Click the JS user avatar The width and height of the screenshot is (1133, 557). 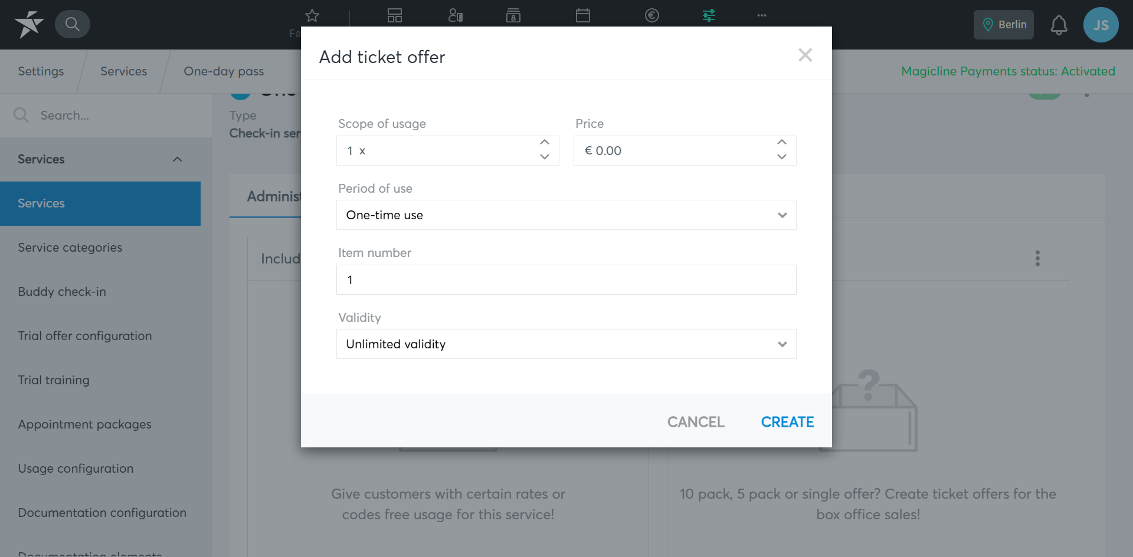click(1101, 25)
